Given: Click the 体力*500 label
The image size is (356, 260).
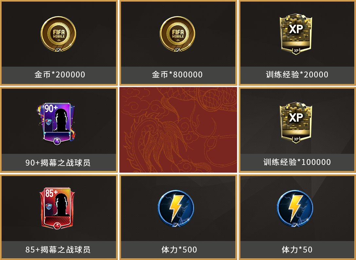Looking at the screenshot, I should (x=179, y=250).
